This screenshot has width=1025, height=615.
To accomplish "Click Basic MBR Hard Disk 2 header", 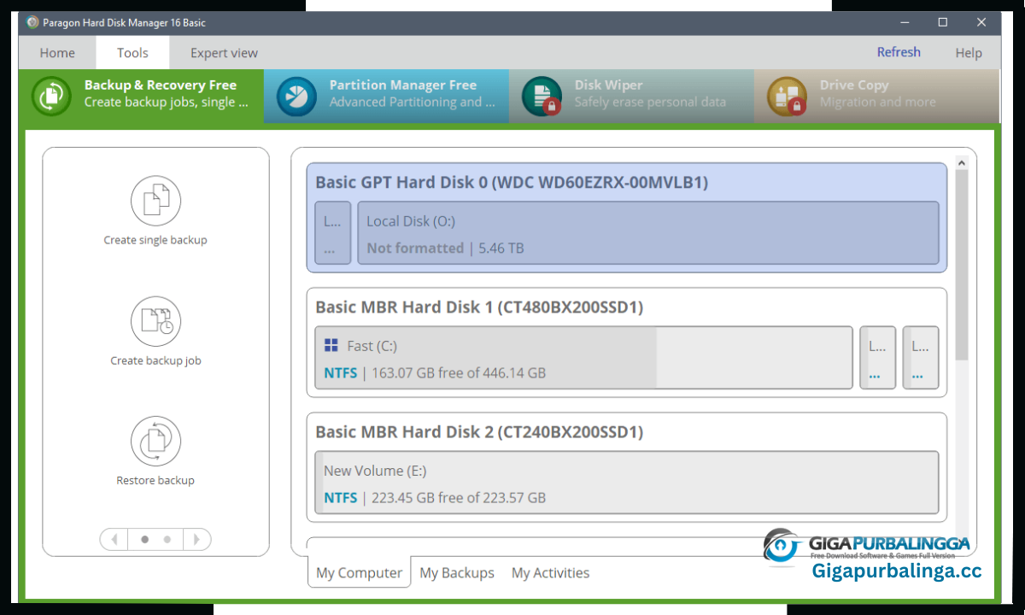I will (x=479, y=431).
